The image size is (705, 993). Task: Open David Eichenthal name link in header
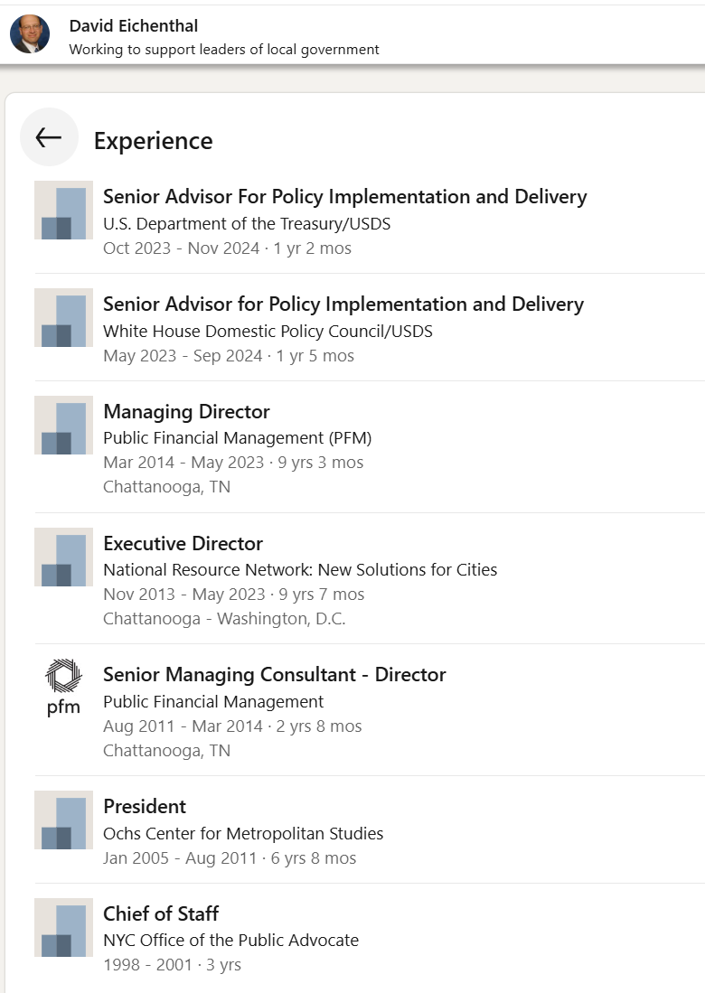[134, 26]
